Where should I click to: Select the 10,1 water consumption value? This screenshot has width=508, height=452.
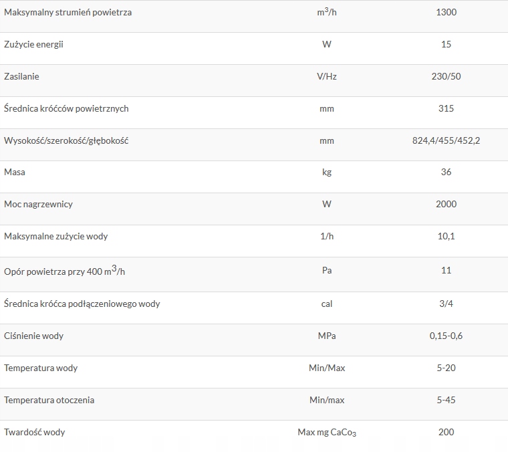[x=446, y=236]
